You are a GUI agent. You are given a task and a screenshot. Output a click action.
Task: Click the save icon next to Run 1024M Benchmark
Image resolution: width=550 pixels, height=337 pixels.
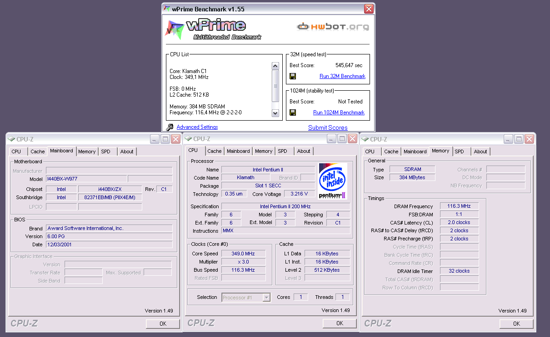tap(293, 112)
